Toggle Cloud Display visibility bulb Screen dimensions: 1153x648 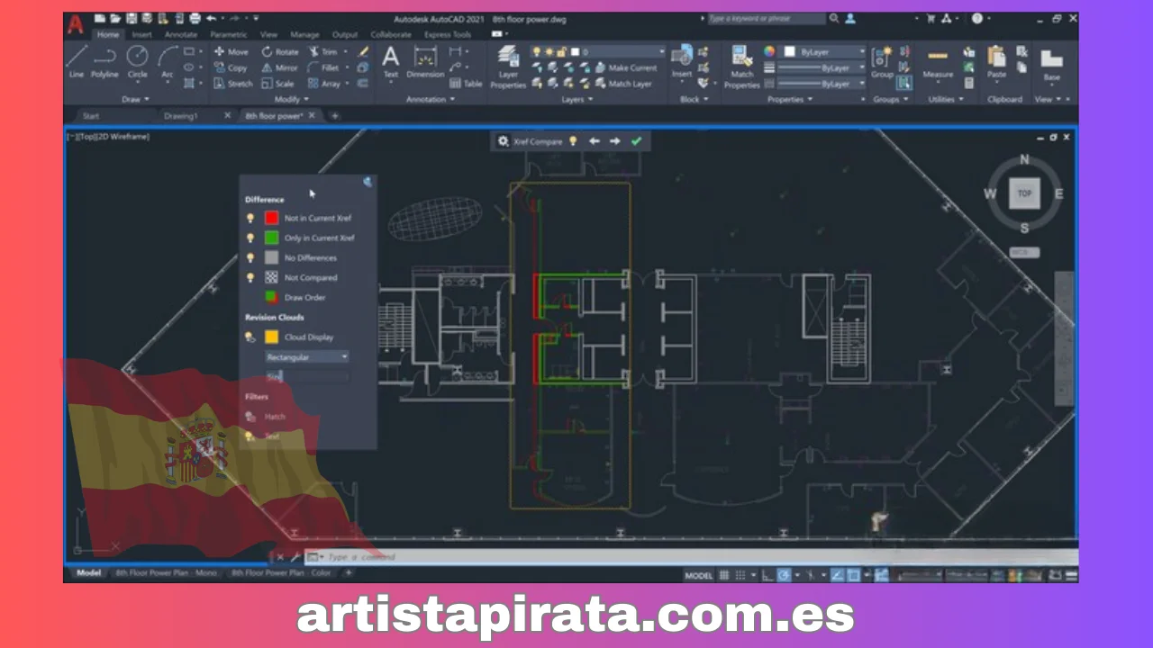250,337
